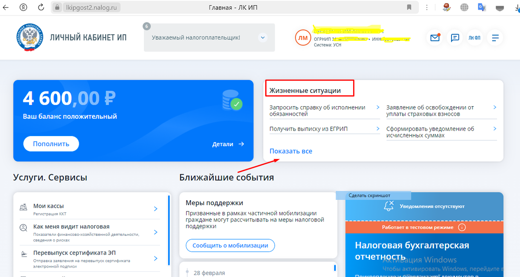Image resolution: width=520 pixels, height=277 pixels.
Task: Click the Пополнить button
Action: tap(51, 144)
